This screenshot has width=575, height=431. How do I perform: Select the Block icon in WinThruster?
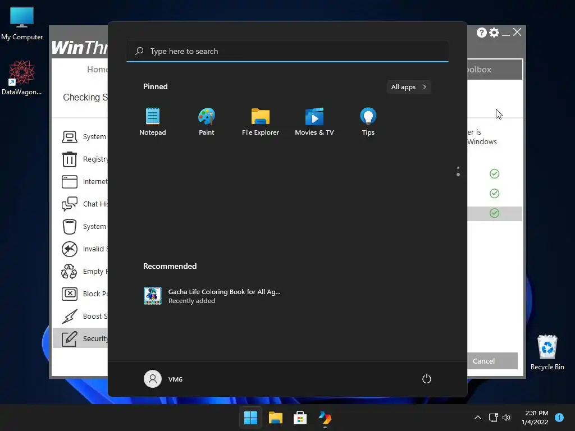click(x=69, y=294)
